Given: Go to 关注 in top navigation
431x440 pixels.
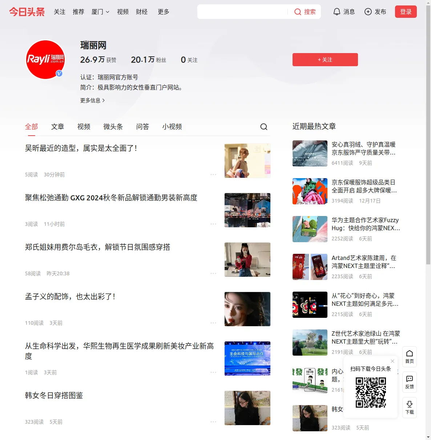Looking at the screenshot, I should pyautogui.click(x=60, y=12).
